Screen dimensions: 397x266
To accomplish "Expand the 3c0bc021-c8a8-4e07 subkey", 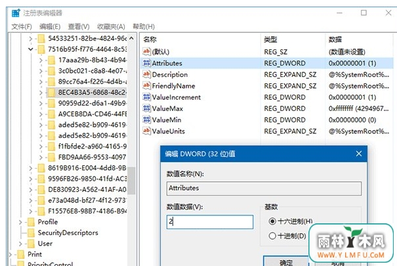I will point(41,71).
